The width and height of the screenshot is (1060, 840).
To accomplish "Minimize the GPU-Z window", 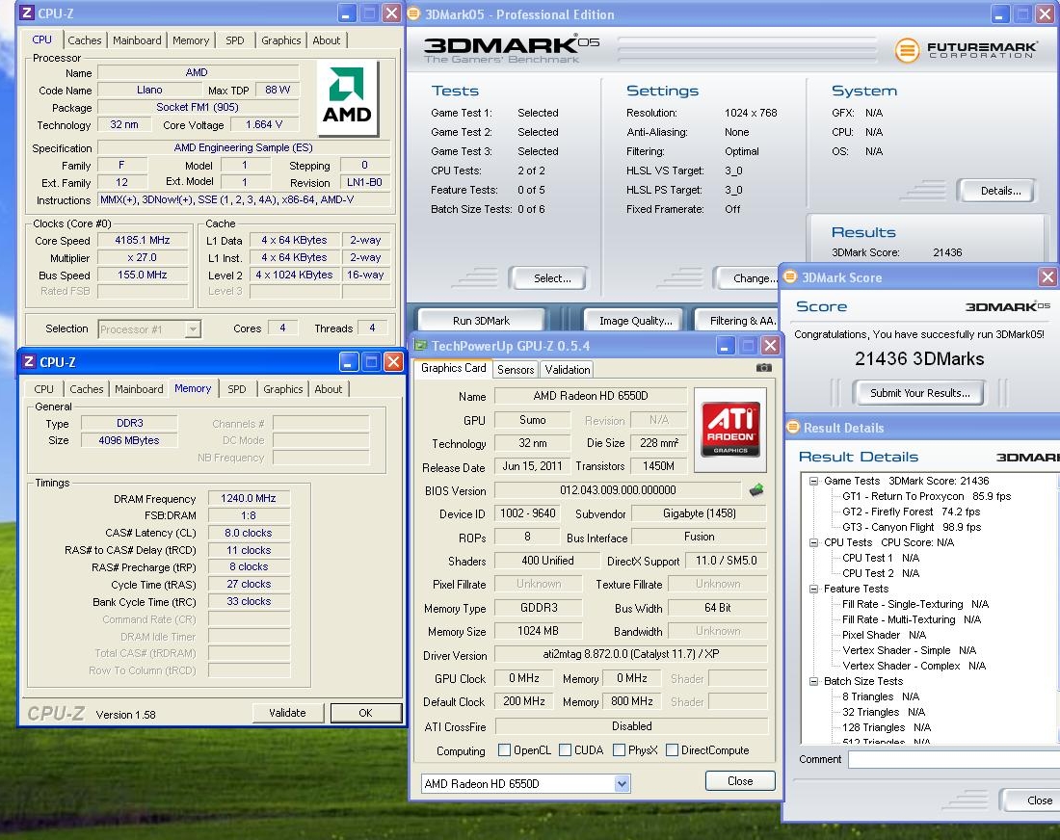I will [724, 346].
